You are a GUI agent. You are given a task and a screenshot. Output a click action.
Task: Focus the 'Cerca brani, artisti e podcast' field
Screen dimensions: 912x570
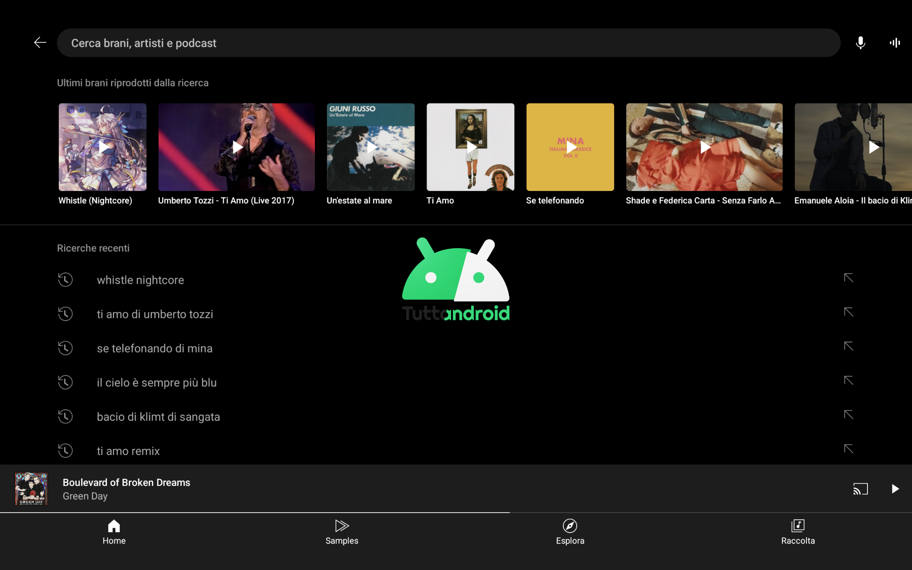tap(448, 43)
